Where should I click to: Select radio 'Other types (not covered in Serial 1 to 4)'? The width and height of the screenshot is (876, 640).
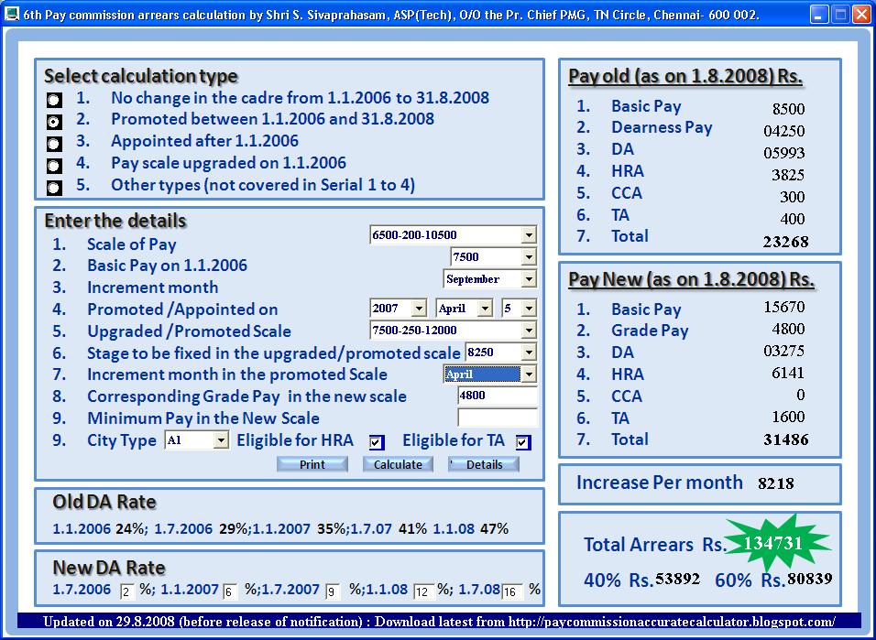click(54, 187)
